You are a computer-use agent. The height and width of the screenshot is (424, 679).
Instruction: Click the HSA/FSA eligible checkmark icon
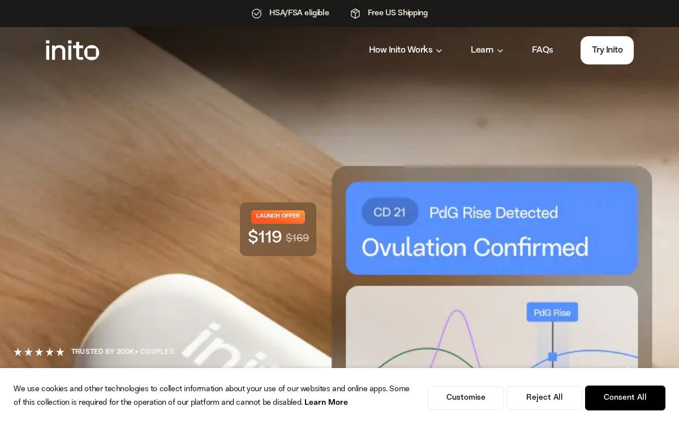(x=257, y=14)
